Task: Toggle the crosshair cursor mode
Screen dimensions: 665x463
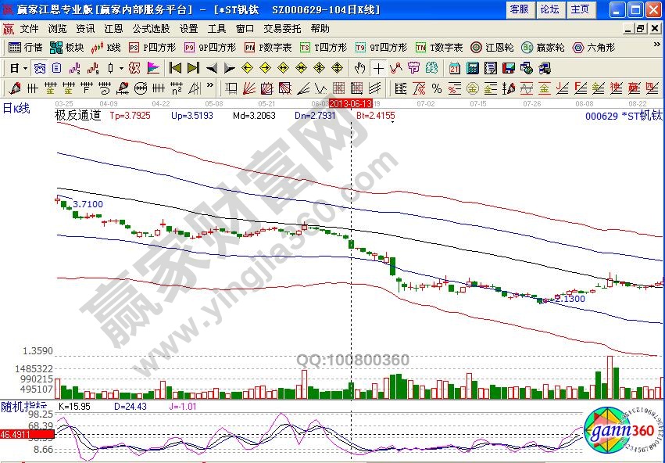Action: (x=378, y=68)
